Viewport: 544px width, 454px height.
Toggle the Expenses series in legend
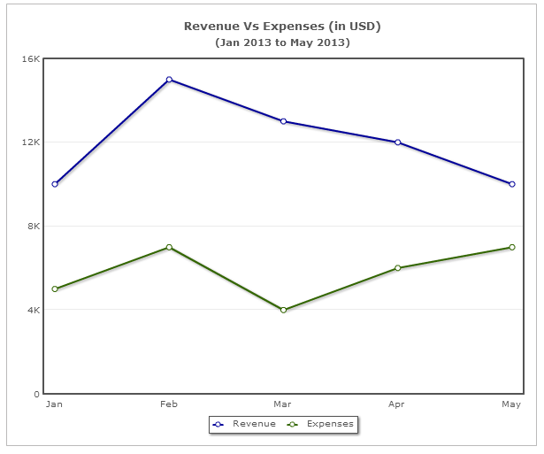[x=330, y=424]
